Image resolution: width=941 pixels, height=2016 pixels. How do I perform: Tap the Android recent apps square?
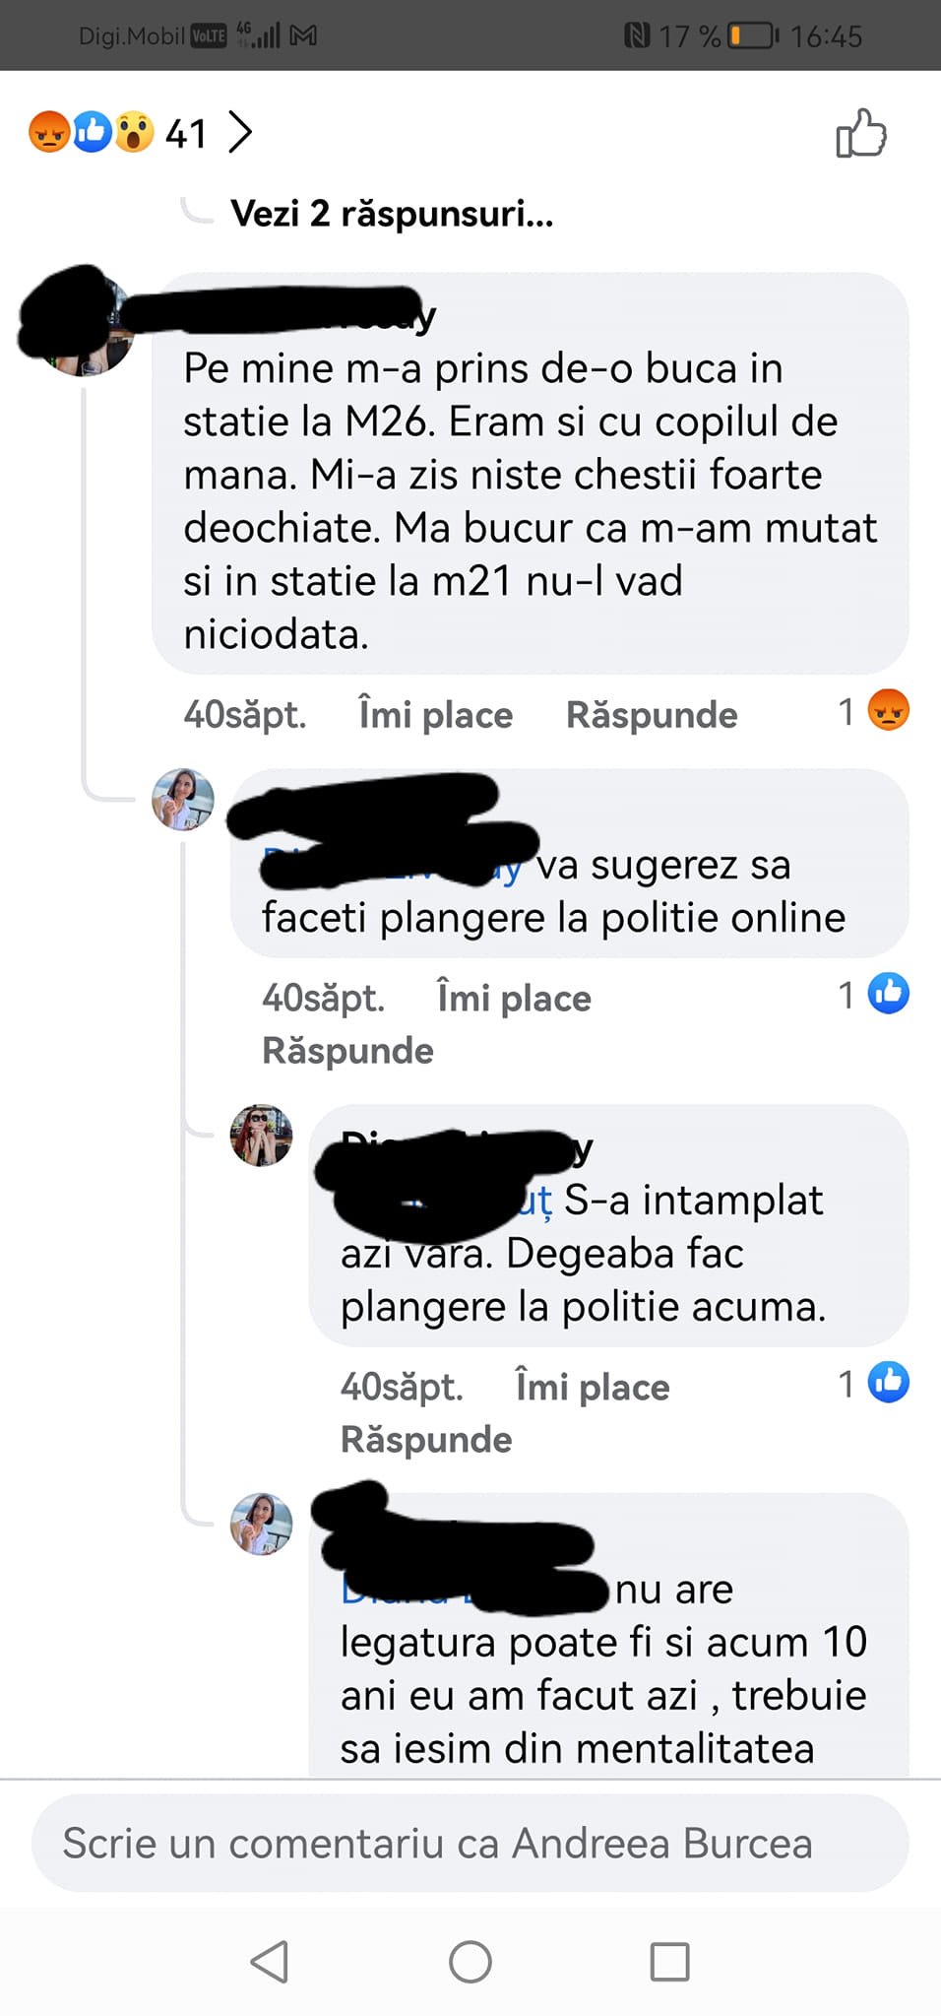(670, 1962)
